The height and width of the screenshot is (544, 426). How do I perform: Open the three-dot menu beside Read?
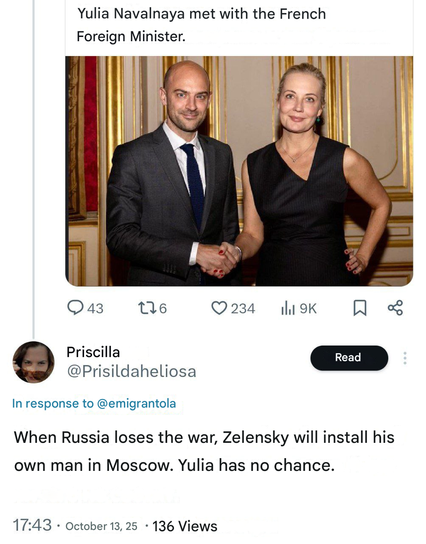pos(405,358)
